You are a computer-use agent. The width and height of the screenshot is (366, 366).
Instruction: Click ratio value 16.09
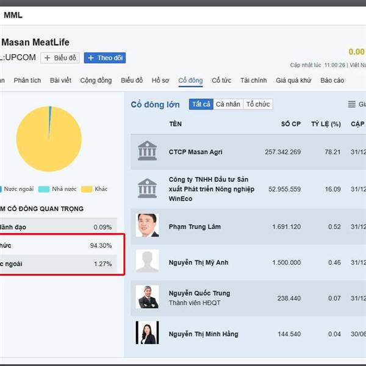[x=333, y=189]
